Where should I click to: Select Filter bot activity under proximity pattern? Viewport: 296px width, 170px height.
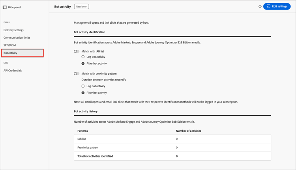pyautogui.click(x=83, y=93)
